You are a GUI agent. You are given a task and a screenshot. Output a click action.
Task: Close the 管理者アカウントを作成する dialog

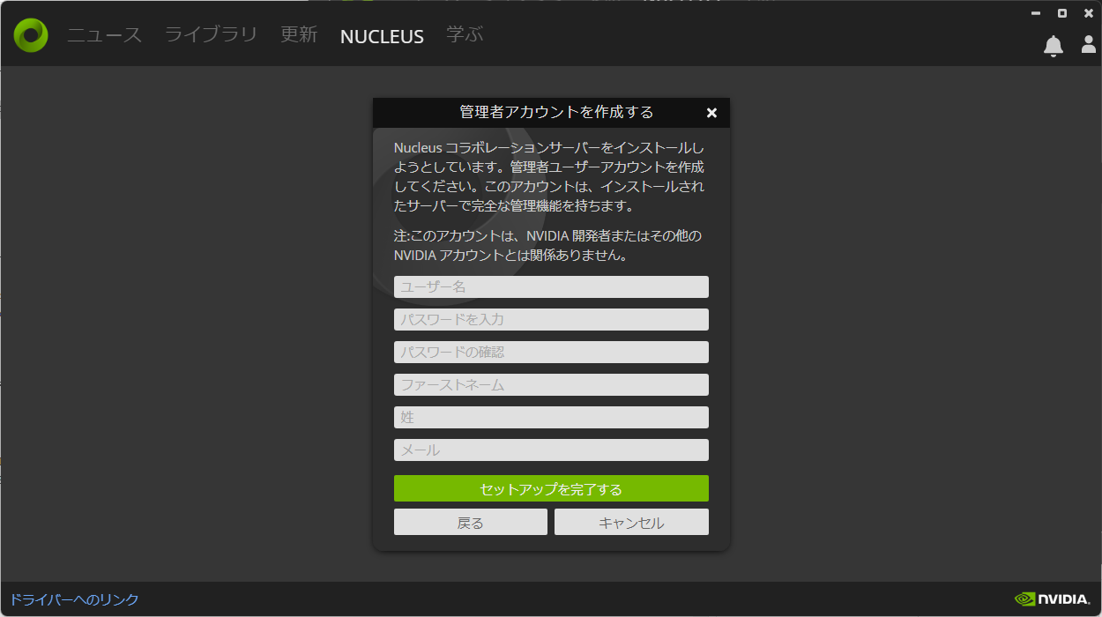tap(711, 113)
